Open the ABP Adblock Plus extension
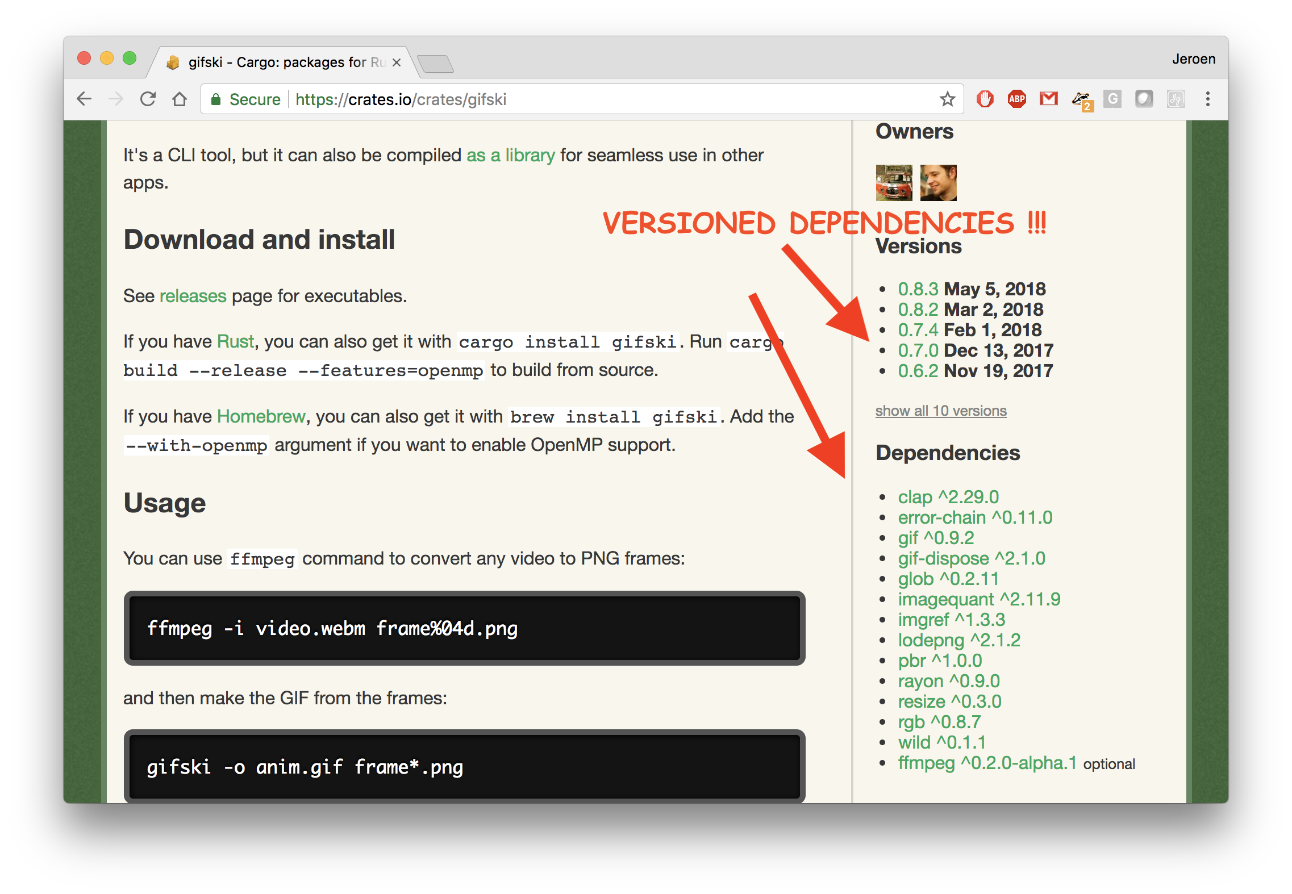Viewport: 1292px width, 894px height. (1016, 99)
